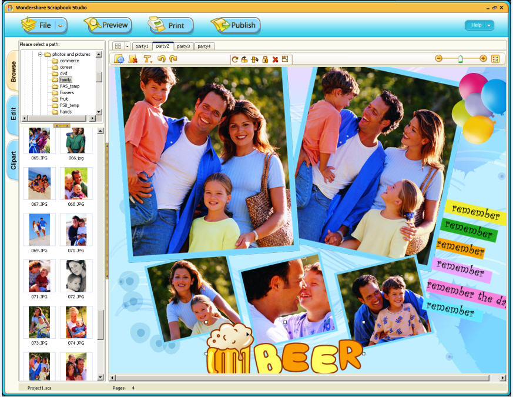Select the BEER clipart on canvas
Viewport: 513px width, 397px height.
[284, 349]
